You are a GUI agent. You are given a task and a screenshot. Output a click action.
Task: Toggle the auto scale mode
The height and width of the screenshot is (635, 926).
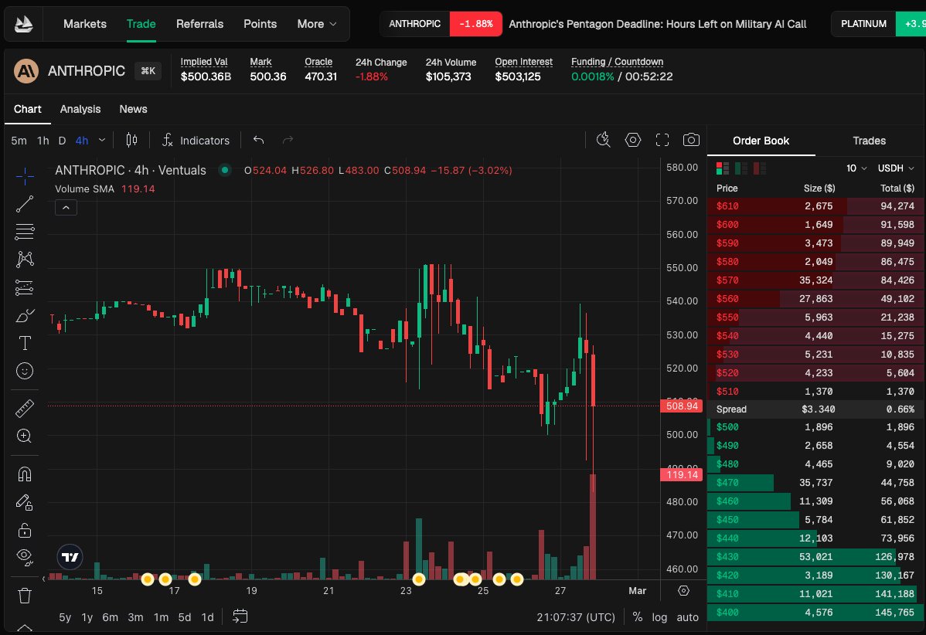(x=687, y=616)
